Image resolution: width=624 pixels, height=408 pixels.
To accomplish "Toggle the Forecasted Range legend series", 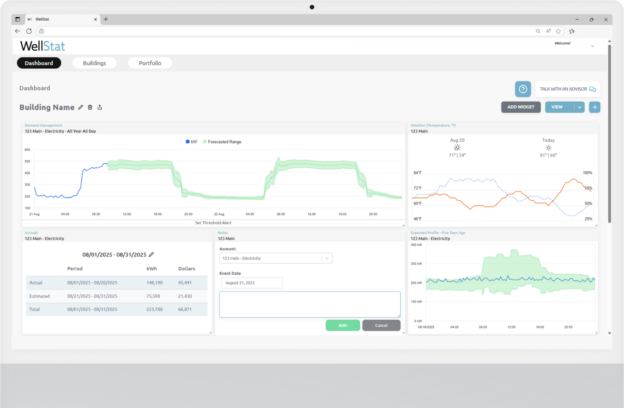I will pyautogui.click(x=222, y=142).
